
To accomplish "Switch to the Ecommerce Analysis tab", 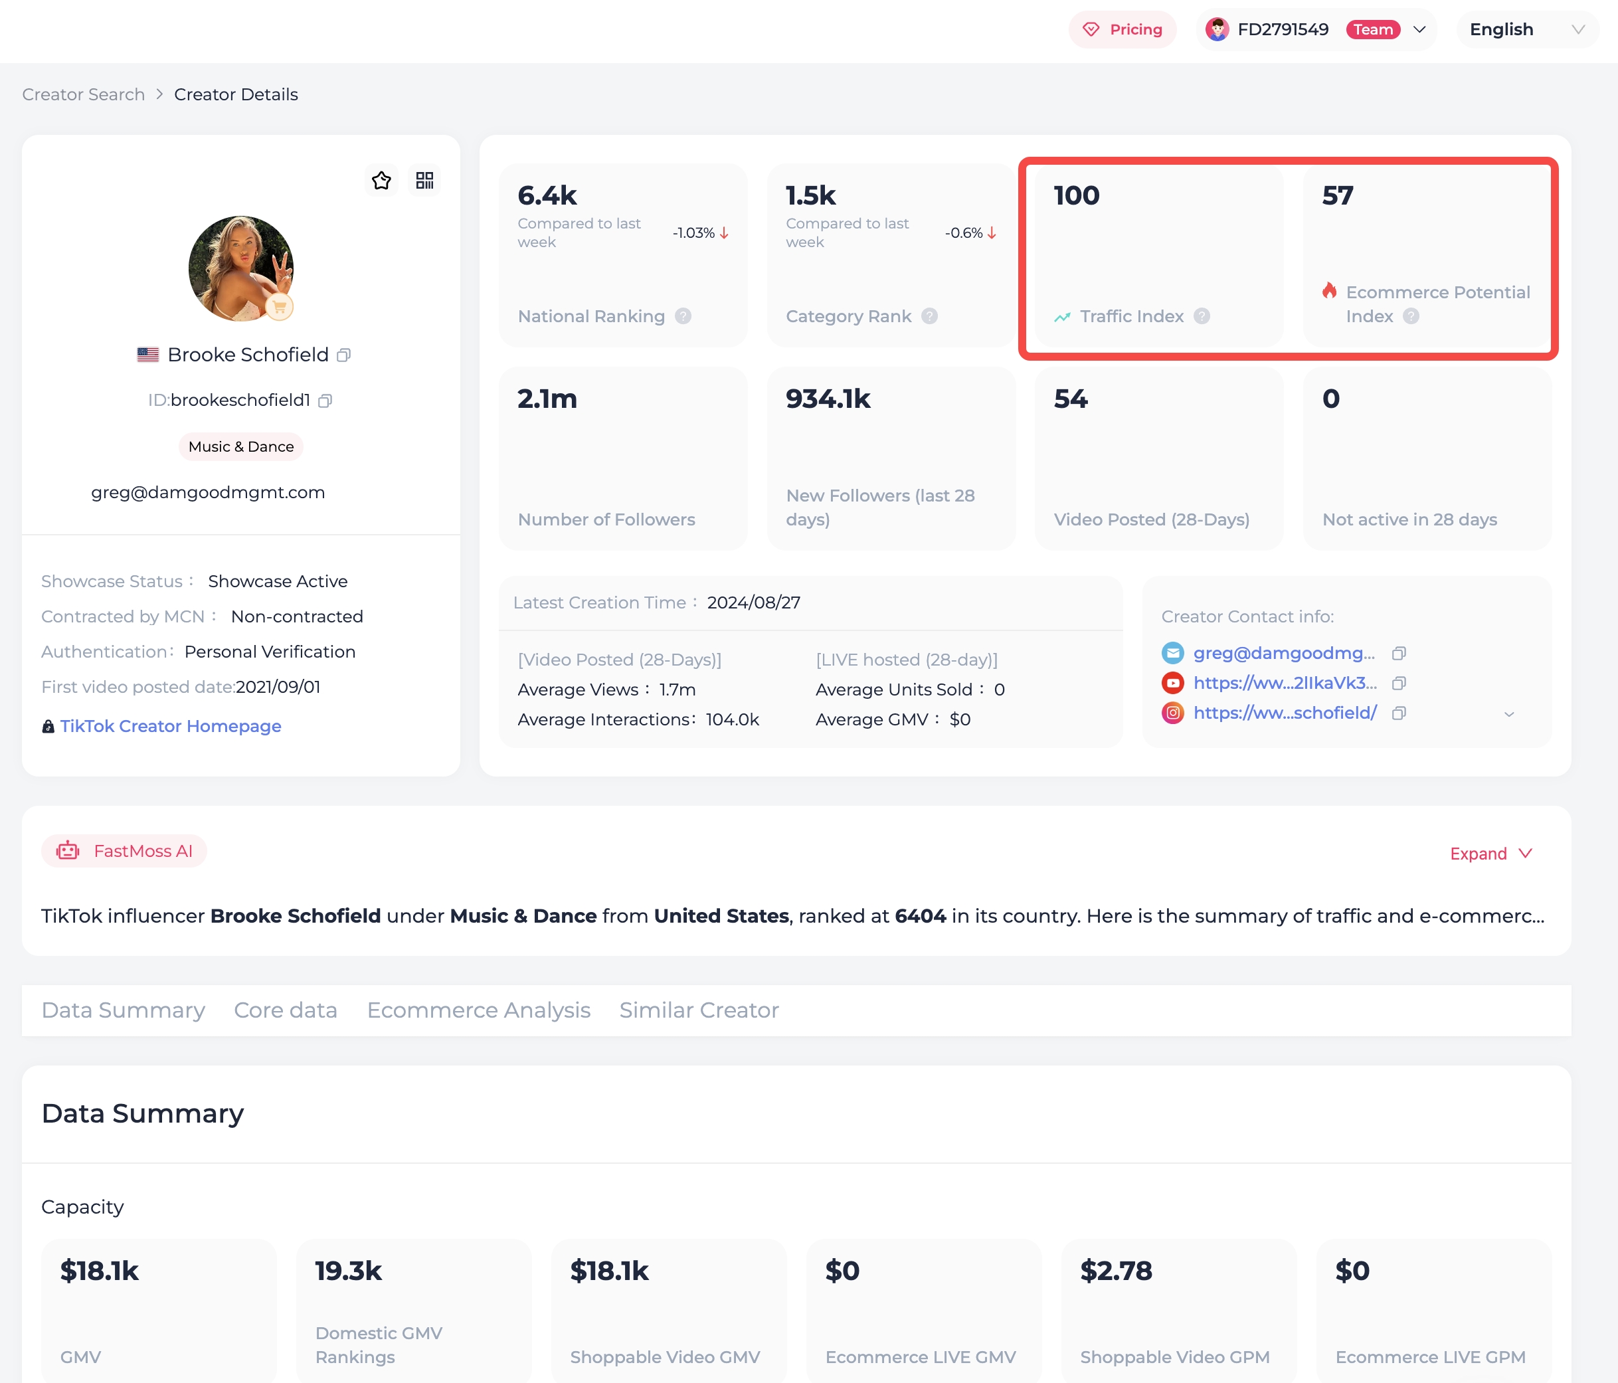I will [x=479, y=1010].
